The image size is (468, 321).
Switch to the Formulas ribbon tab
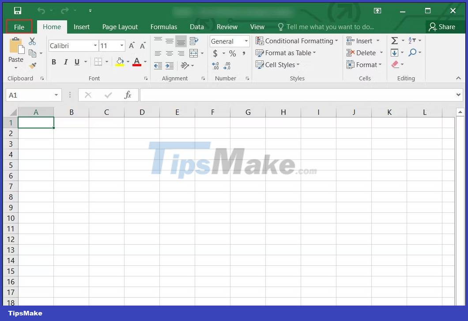point(164,26)
